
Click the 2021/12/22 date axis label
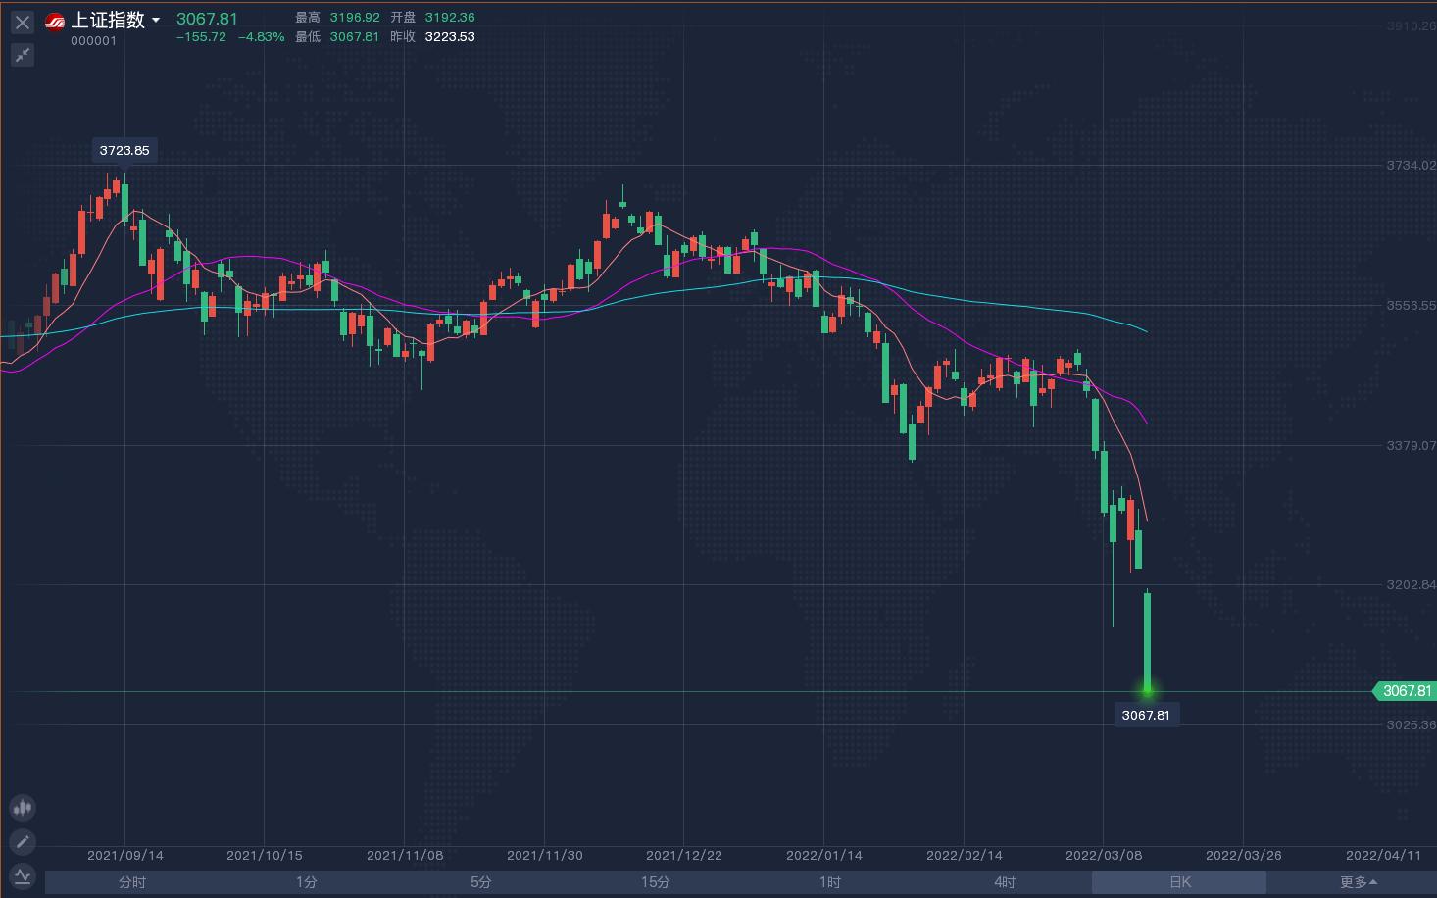tap(684, 855)
